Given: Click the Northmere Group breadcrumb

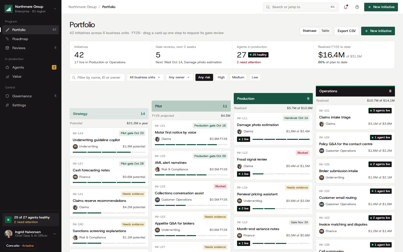Looking at the screenshot, I should [x=82, y=7].
